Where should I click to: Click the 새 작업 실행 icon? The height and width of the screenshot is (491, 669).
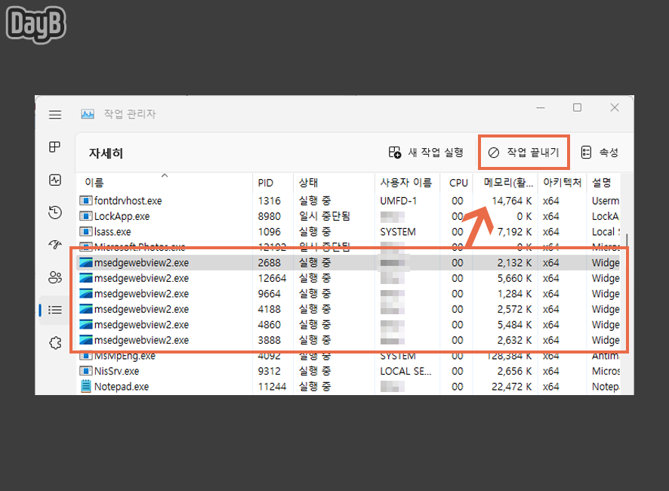point(393,152)
